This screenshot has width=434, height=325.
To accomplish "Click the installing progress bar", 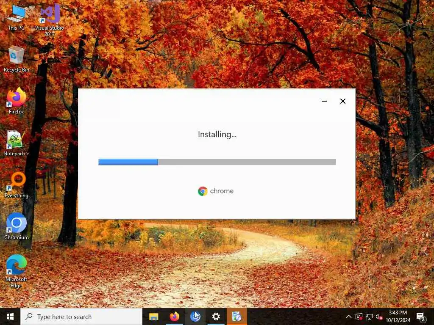I will (217, 162).
